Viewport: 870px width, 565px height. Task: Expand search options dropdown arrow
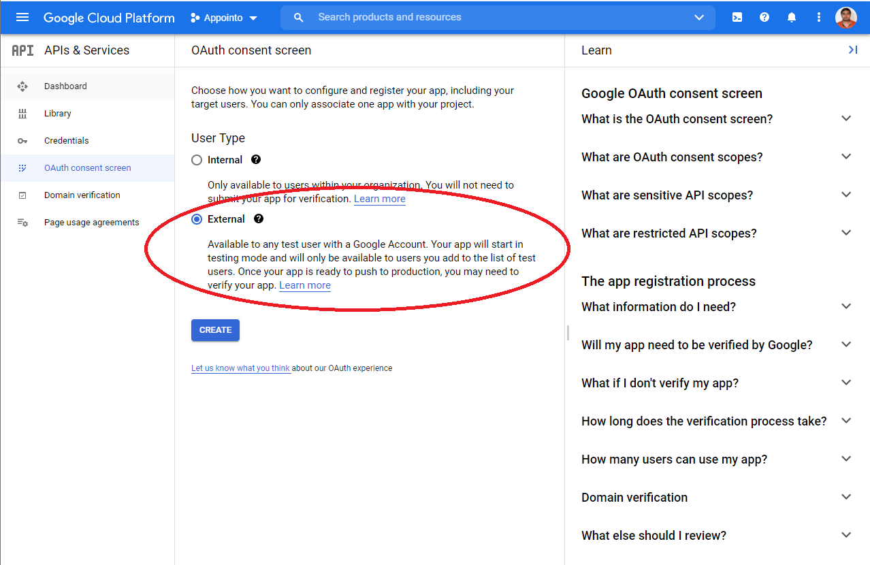point(699,18)
